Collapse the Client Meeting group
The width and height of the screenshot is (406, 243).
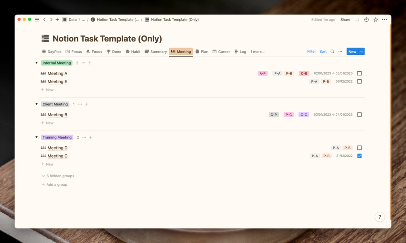[x=36, y=104]
